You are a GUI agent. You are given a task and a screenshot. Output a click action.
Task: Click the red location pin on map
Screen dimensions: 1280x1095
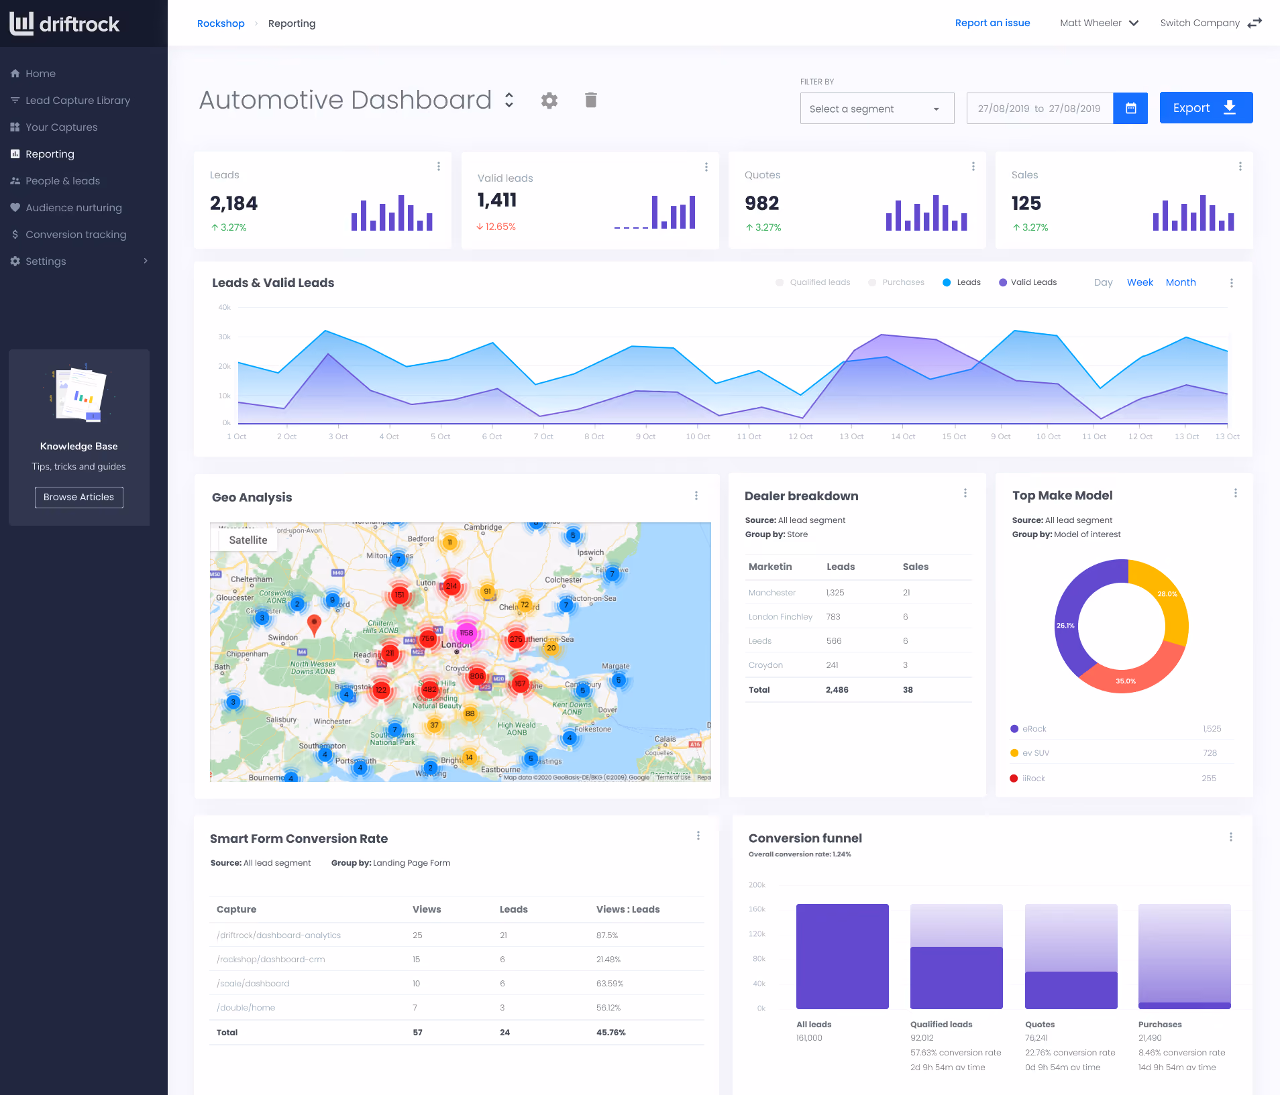click(x=314, y=625)
